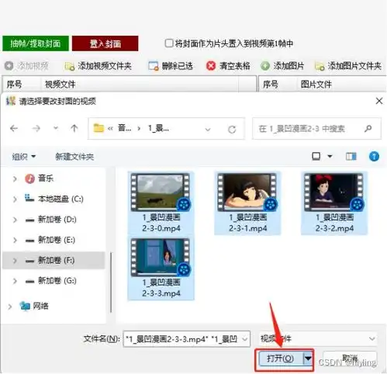Click 新建文件夹 button

tap(74, 157)
